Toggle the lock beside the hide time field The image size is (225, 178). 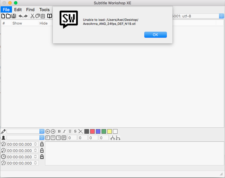(42, 150)
